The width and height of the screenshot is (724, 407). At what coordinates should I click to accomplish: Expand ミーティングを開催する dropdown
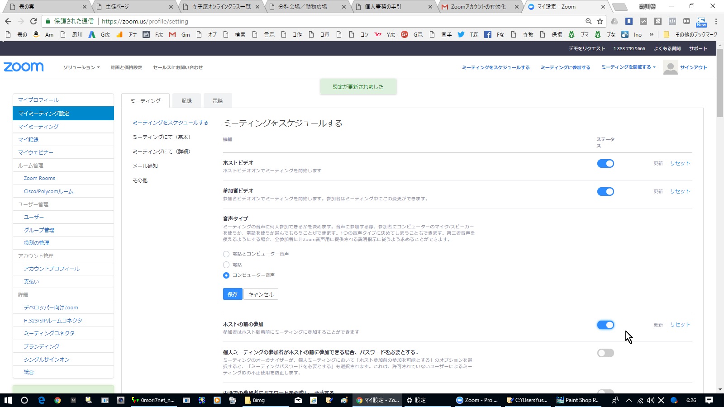pyautogui.click(x=628, y=67)
